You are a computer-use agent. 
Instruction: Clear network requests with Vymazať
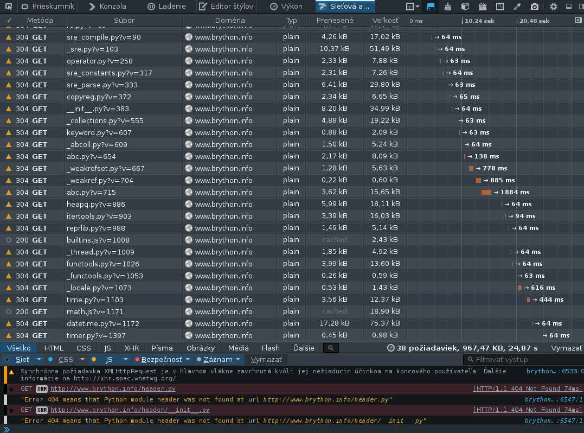[x=566, y=348]
